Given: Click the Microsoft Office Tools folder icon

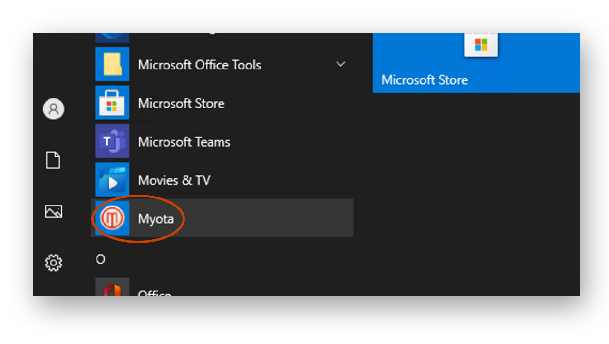Looking at the screenshot, I should click(x=112, y=64).
